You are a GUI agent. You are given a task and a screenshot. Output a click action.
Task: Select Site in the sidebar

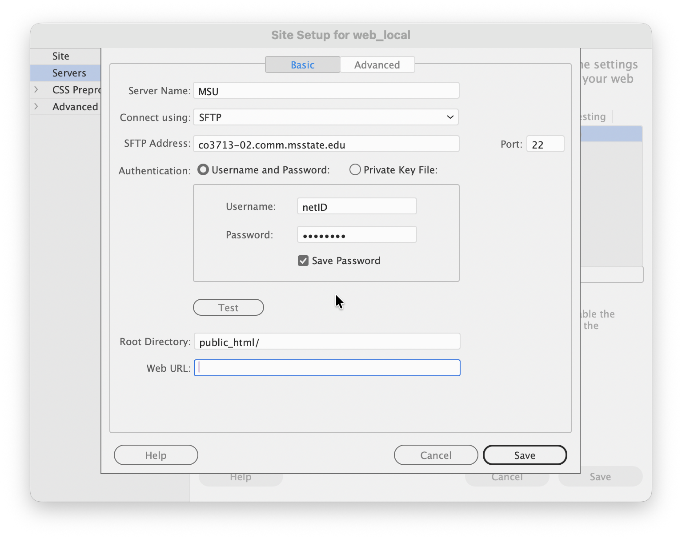pyautogui.click(x=61, y=56)
